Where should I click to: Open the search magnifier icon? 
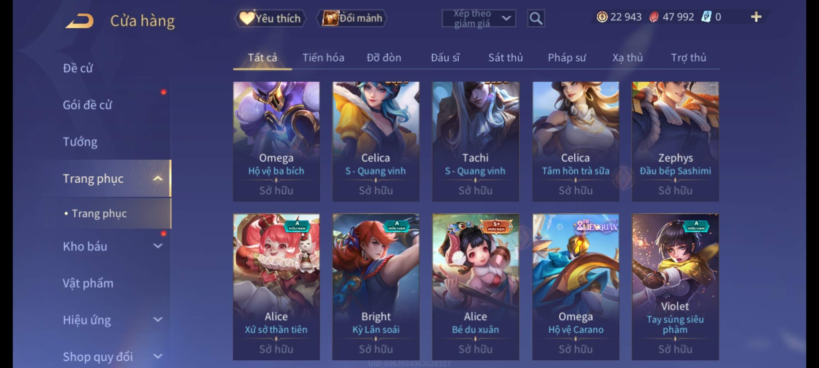[x=536, y=18]
